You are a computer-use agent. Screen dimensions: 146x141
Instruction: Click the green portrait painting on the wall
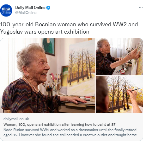coord(49,47)
